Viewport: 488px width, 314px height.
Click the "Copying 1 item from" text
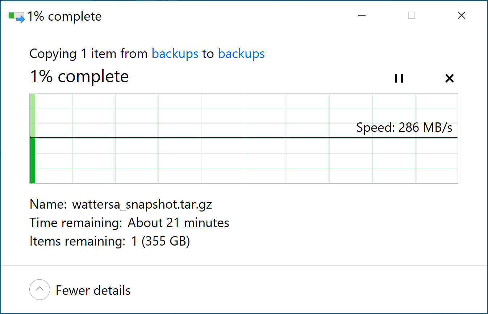pyautogui.click(x=89, y=54)
